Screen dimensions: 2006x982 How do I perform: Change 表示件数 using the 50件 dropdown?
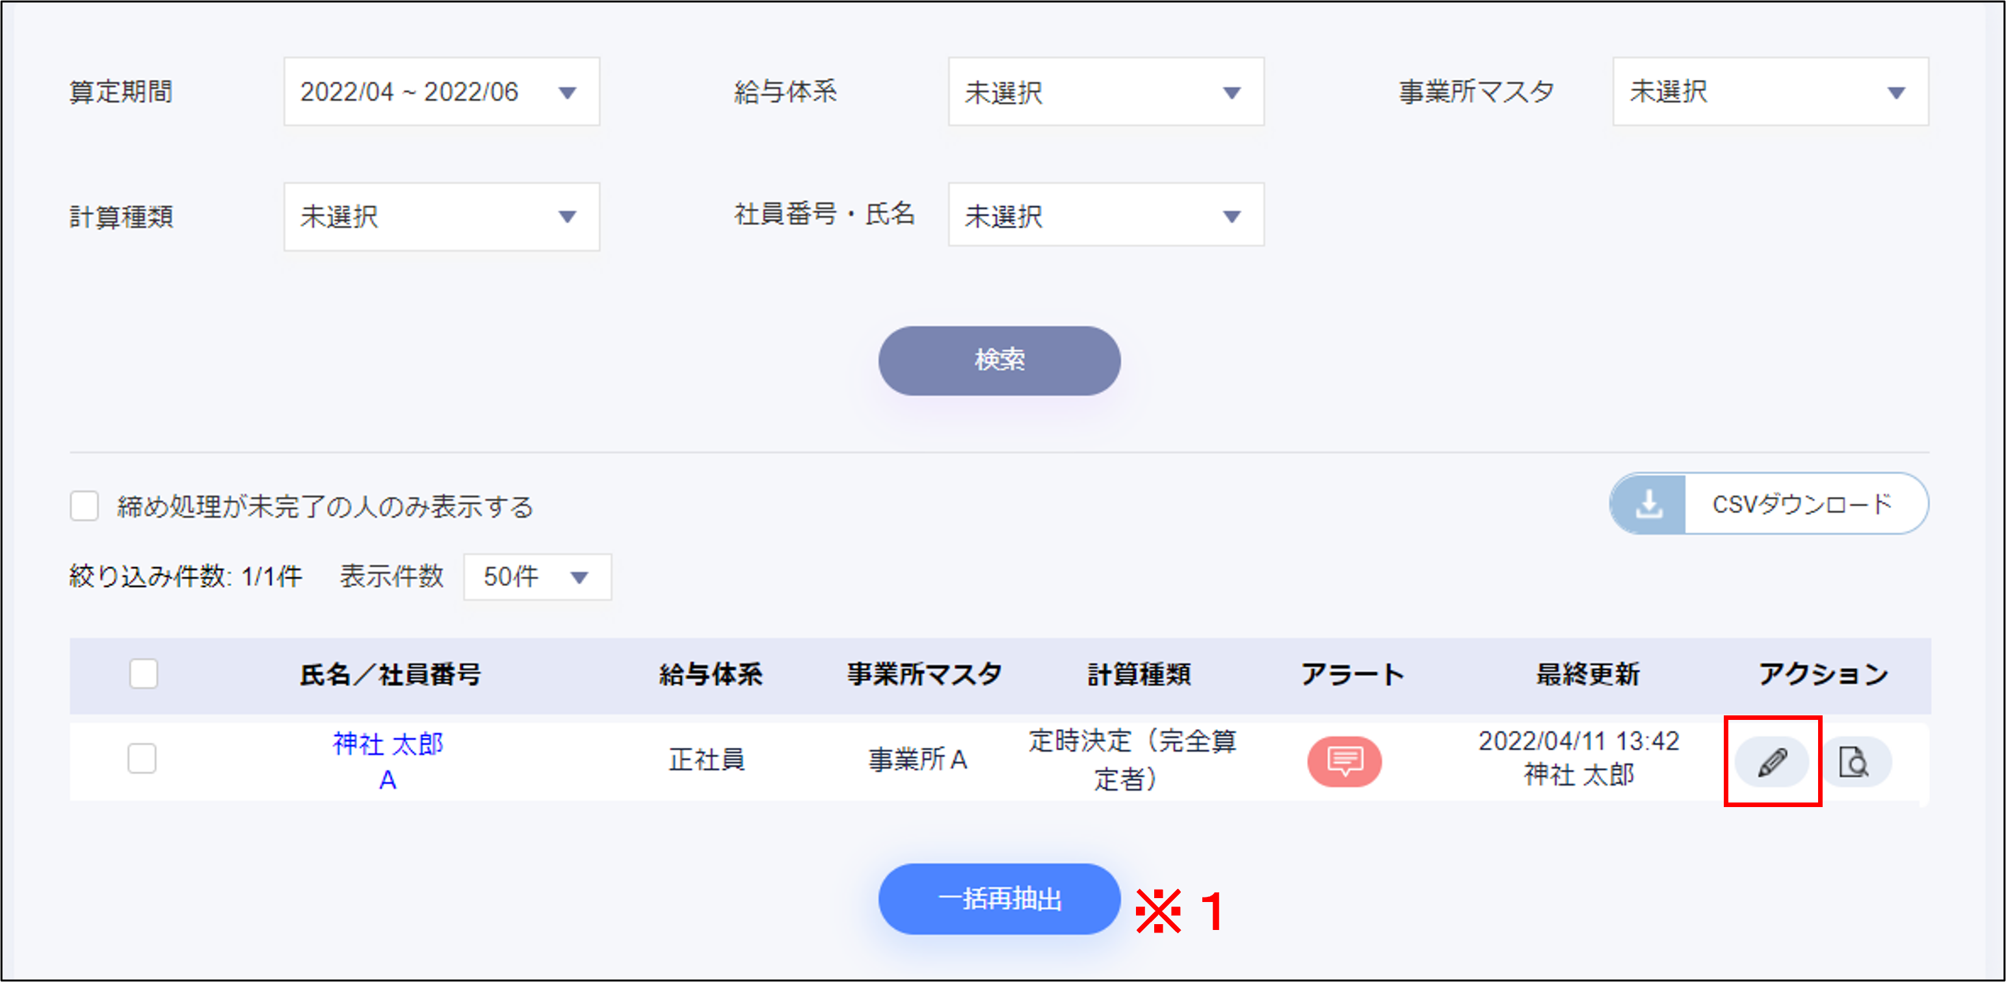pyautogui.click(x=536, y=577)
